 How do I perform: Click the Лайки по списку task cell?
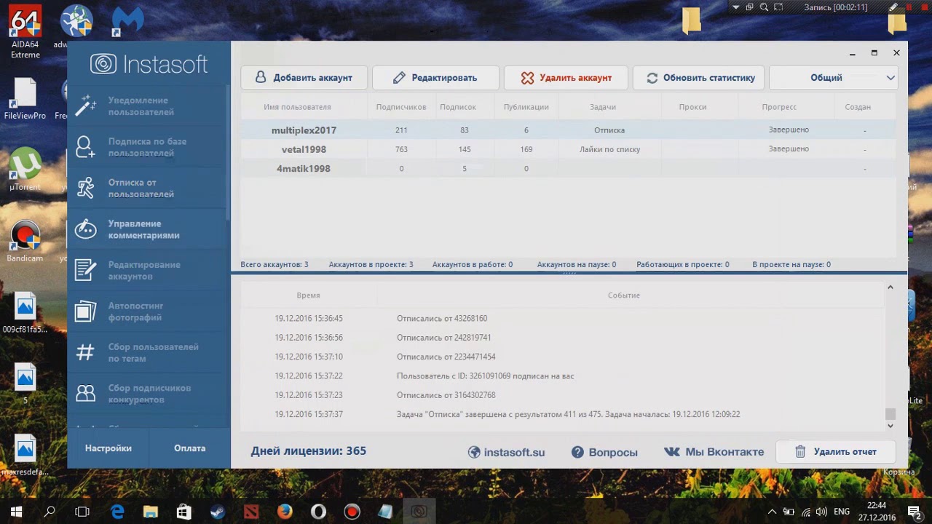[609, 149]
